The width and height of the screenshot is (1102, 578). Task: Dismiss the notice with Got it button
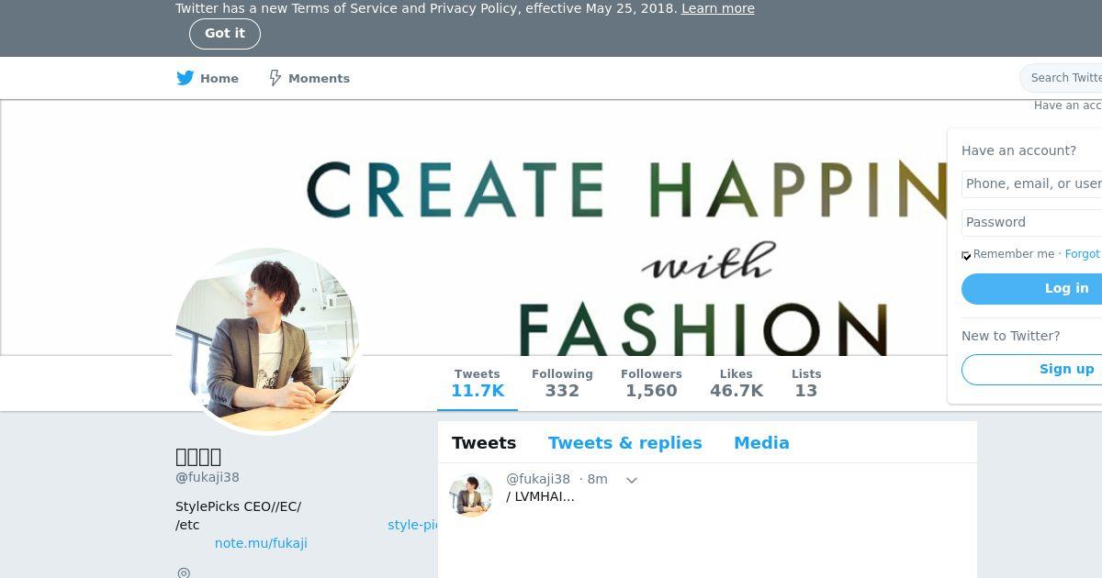click(x=225, y=34)
